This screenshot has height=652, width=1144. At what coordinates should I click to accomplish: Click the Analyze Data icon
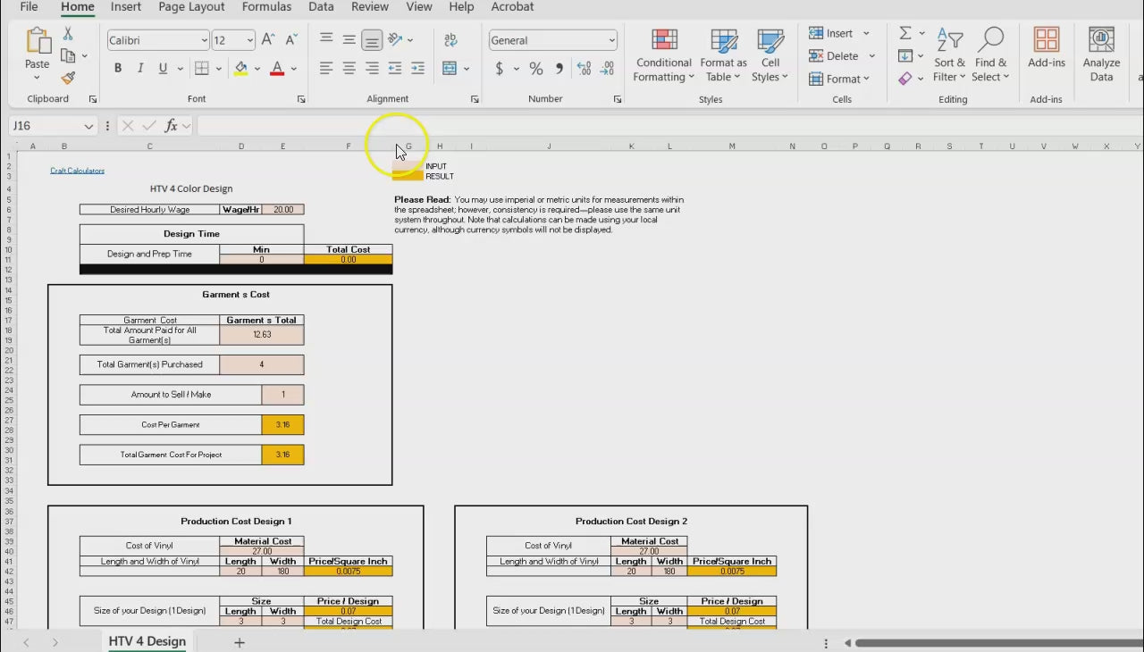[1101, 55]
